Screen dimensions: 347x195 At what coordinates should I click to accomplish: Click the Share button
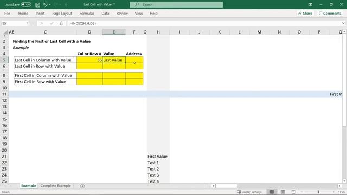[x=305, y=13]
